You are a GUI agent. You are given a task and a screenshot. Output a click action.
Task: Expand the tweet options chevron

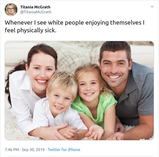[152, 7]
